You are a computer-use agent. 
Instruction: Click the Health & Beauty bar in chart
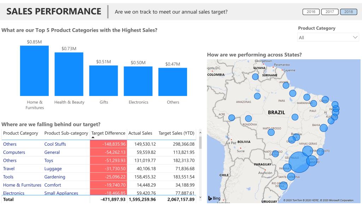click(69, 74)
